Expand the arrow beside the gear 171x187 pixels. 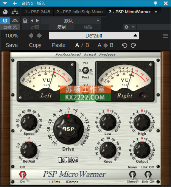point(133,27)
